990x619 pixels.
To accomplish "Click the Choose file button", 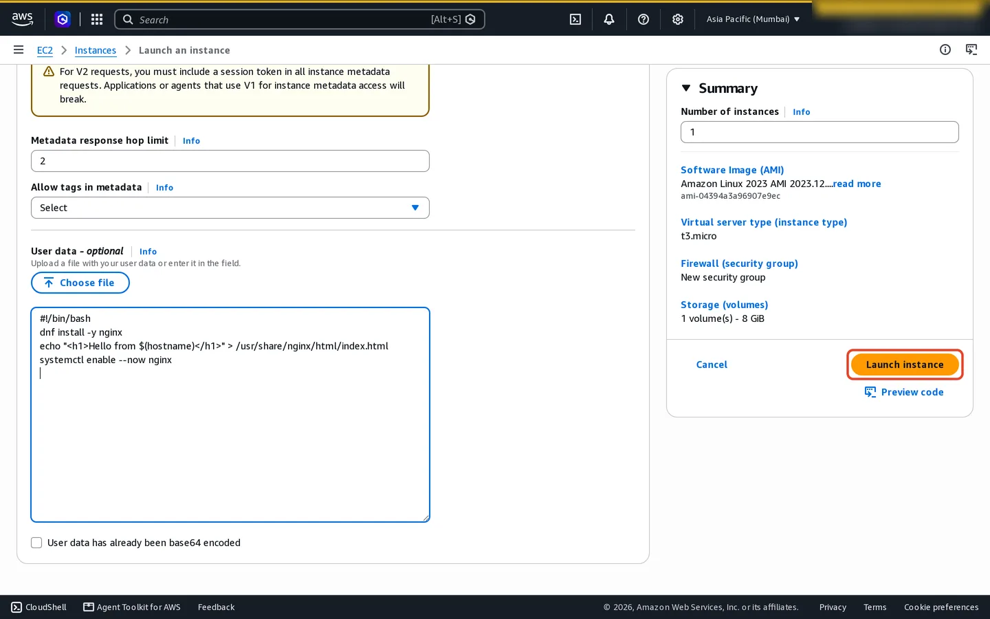I will tap(80, 283).
